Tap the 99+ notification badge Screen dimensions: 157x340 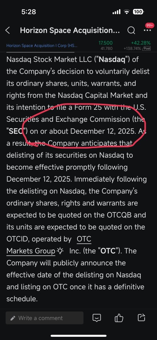(x=149, y=25)
